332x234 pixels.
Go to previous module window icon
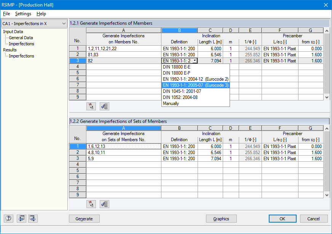coord(21,218)
